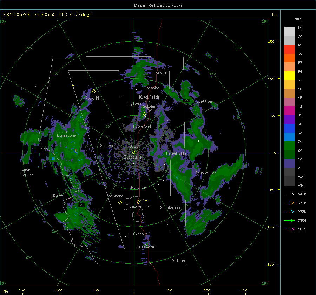Click the Okotoks label
The width and height of the screenshot is (316, 295).
pyautogui.click(x=140, y=234)
